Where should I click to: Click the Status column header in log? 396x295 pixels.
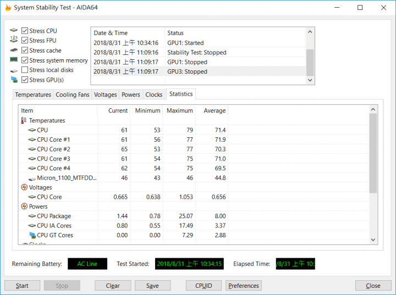click(235, 33)
